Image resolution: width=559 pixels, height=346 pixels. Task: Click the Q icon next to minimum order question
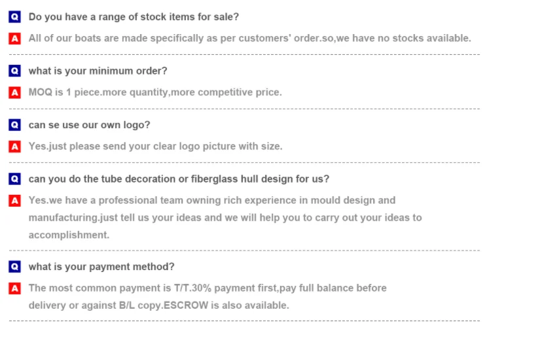pyautogui.click(x=15, y=71)
